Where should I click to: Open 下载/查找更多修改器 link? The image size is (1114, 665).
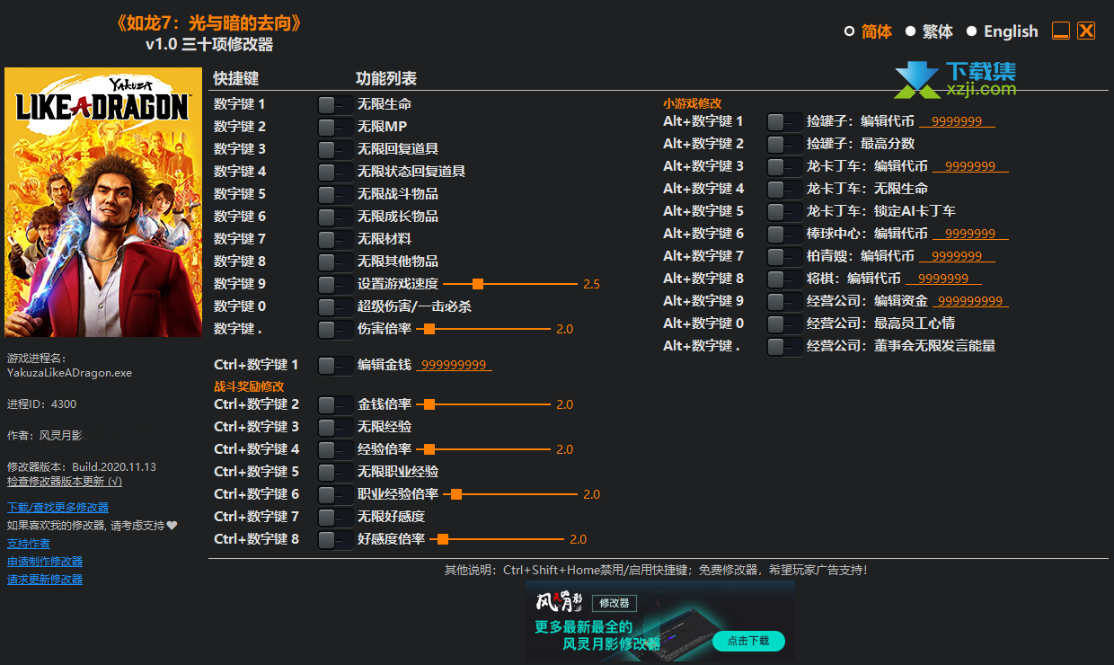57,508
